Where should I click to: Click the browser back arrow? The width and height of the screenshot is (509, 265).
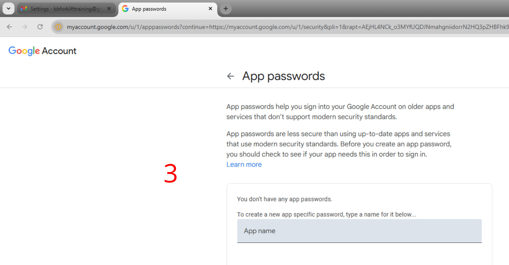10,27
